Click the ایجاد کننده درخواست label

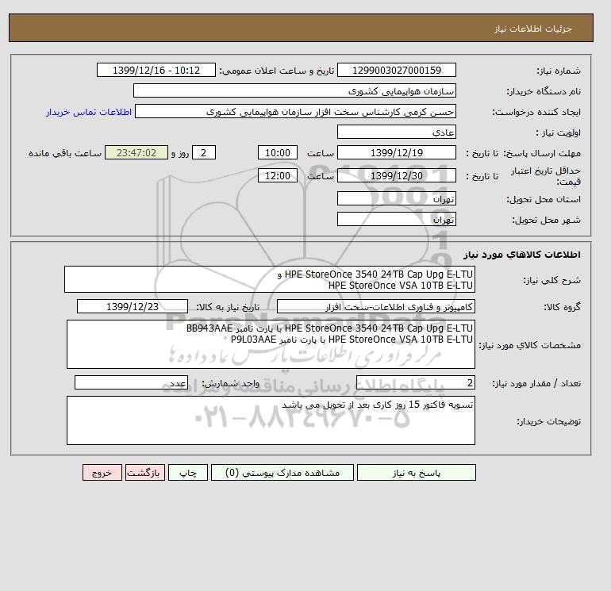point(536,112)
